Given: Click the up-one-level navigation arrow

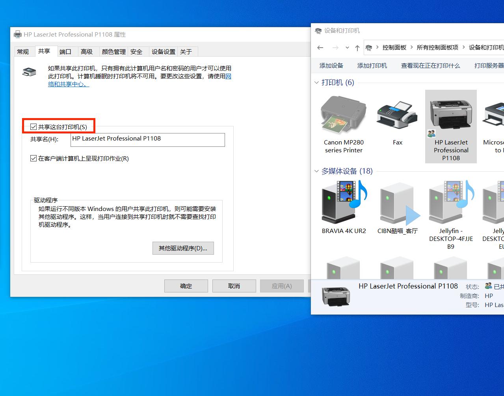Looking at the screenshot, I should pyautogui.click(x=357, y=47).
